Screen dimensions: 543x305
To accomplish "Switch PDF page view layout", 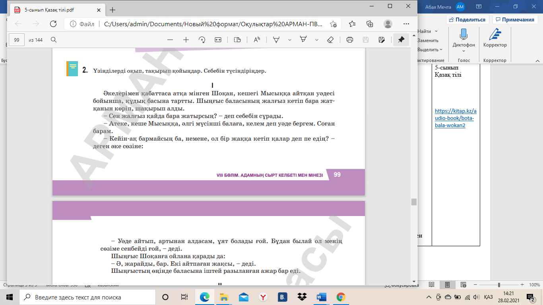I will coord(237,40).
